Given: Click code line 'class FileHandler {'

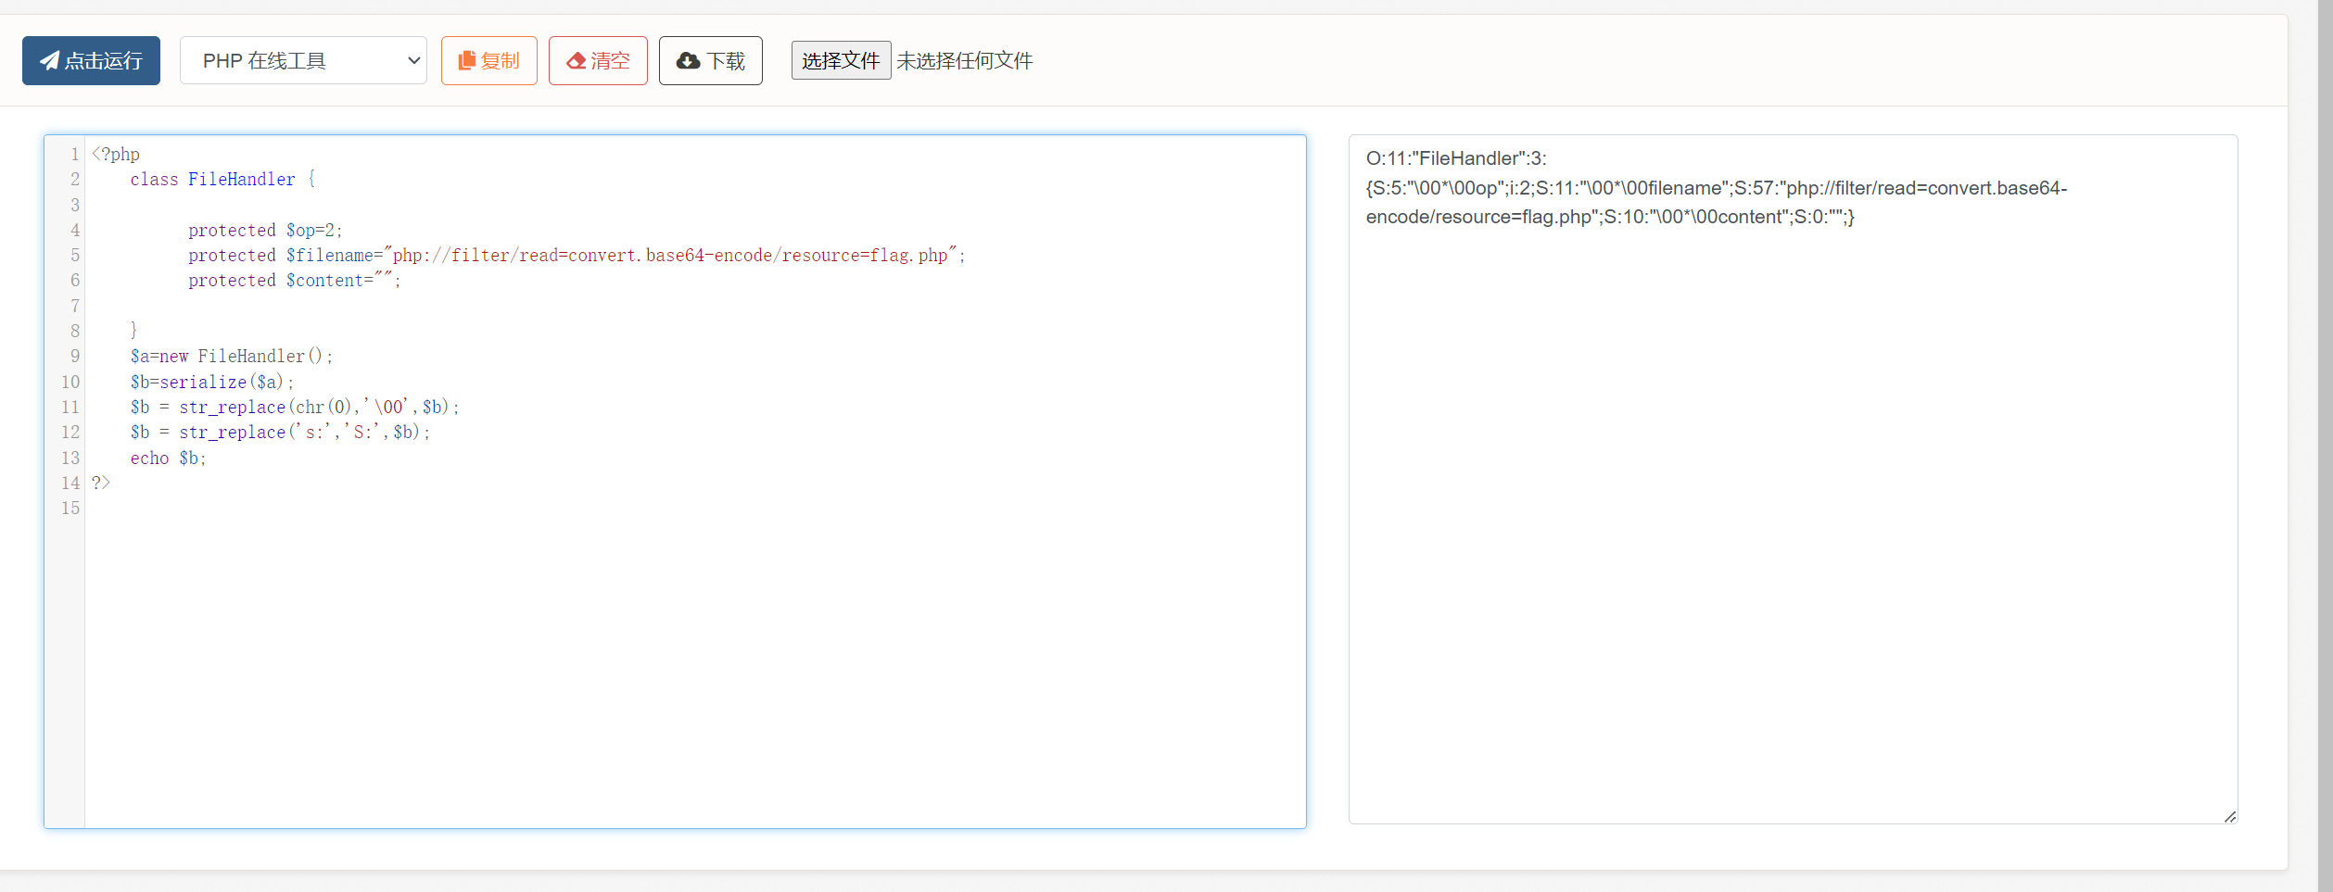Looking at the screenshot, I should pos(222,180).
